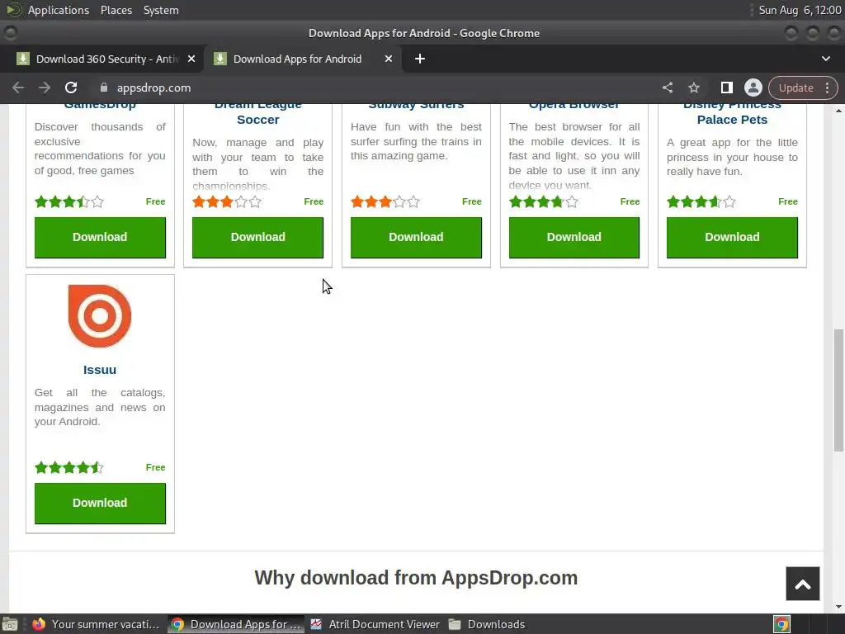Switch to Atril Document Viewer in taskbar
The width and height of the screenshot is (845, 634).
(375, 624)
